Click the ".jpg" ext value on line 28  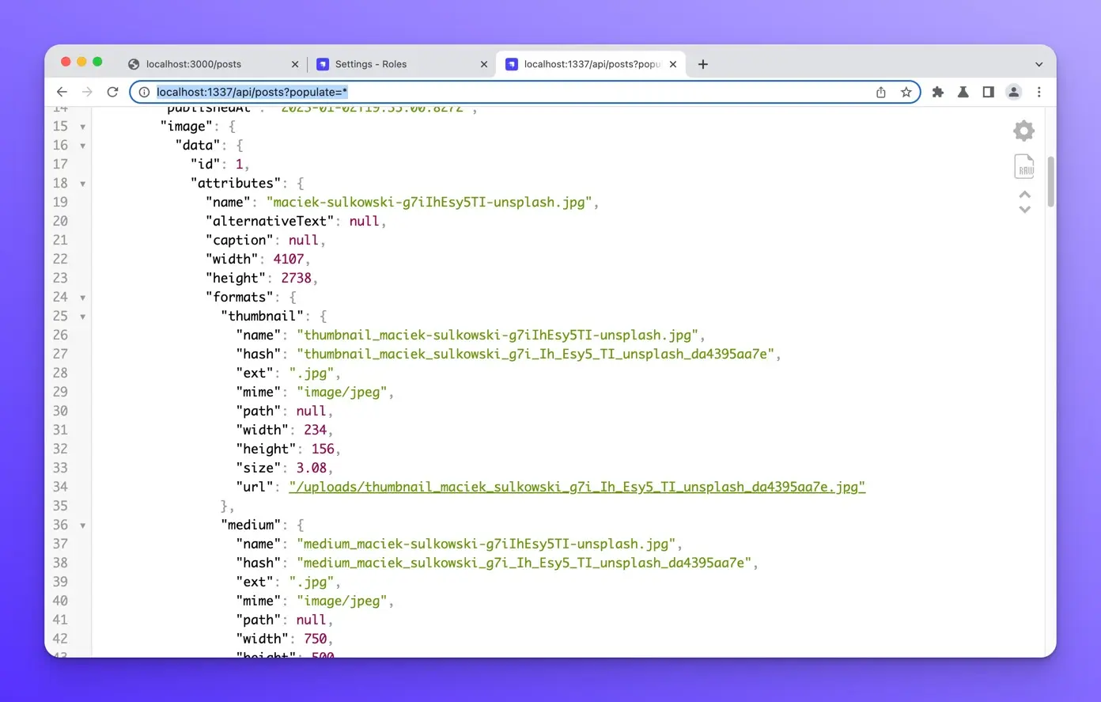(x=312, y=373)
